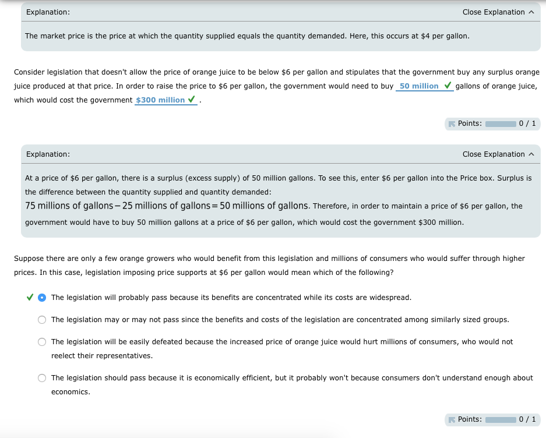Collapse the top explanation using its chevron
This screenshot has height=438, width=546.
point(531,12)
